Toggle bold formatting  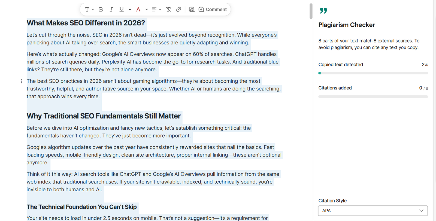click(101, 10)
